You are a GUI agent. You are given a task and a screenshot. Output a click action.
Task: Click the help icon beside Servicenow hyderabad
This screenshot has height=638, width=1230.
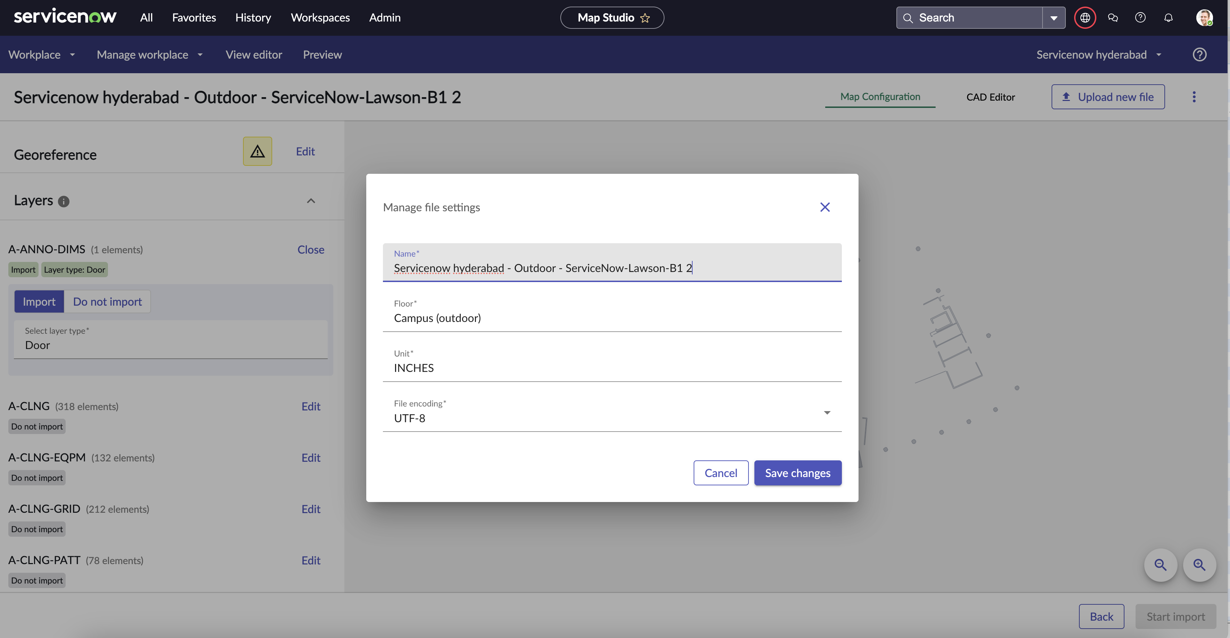coord(1199,54)
